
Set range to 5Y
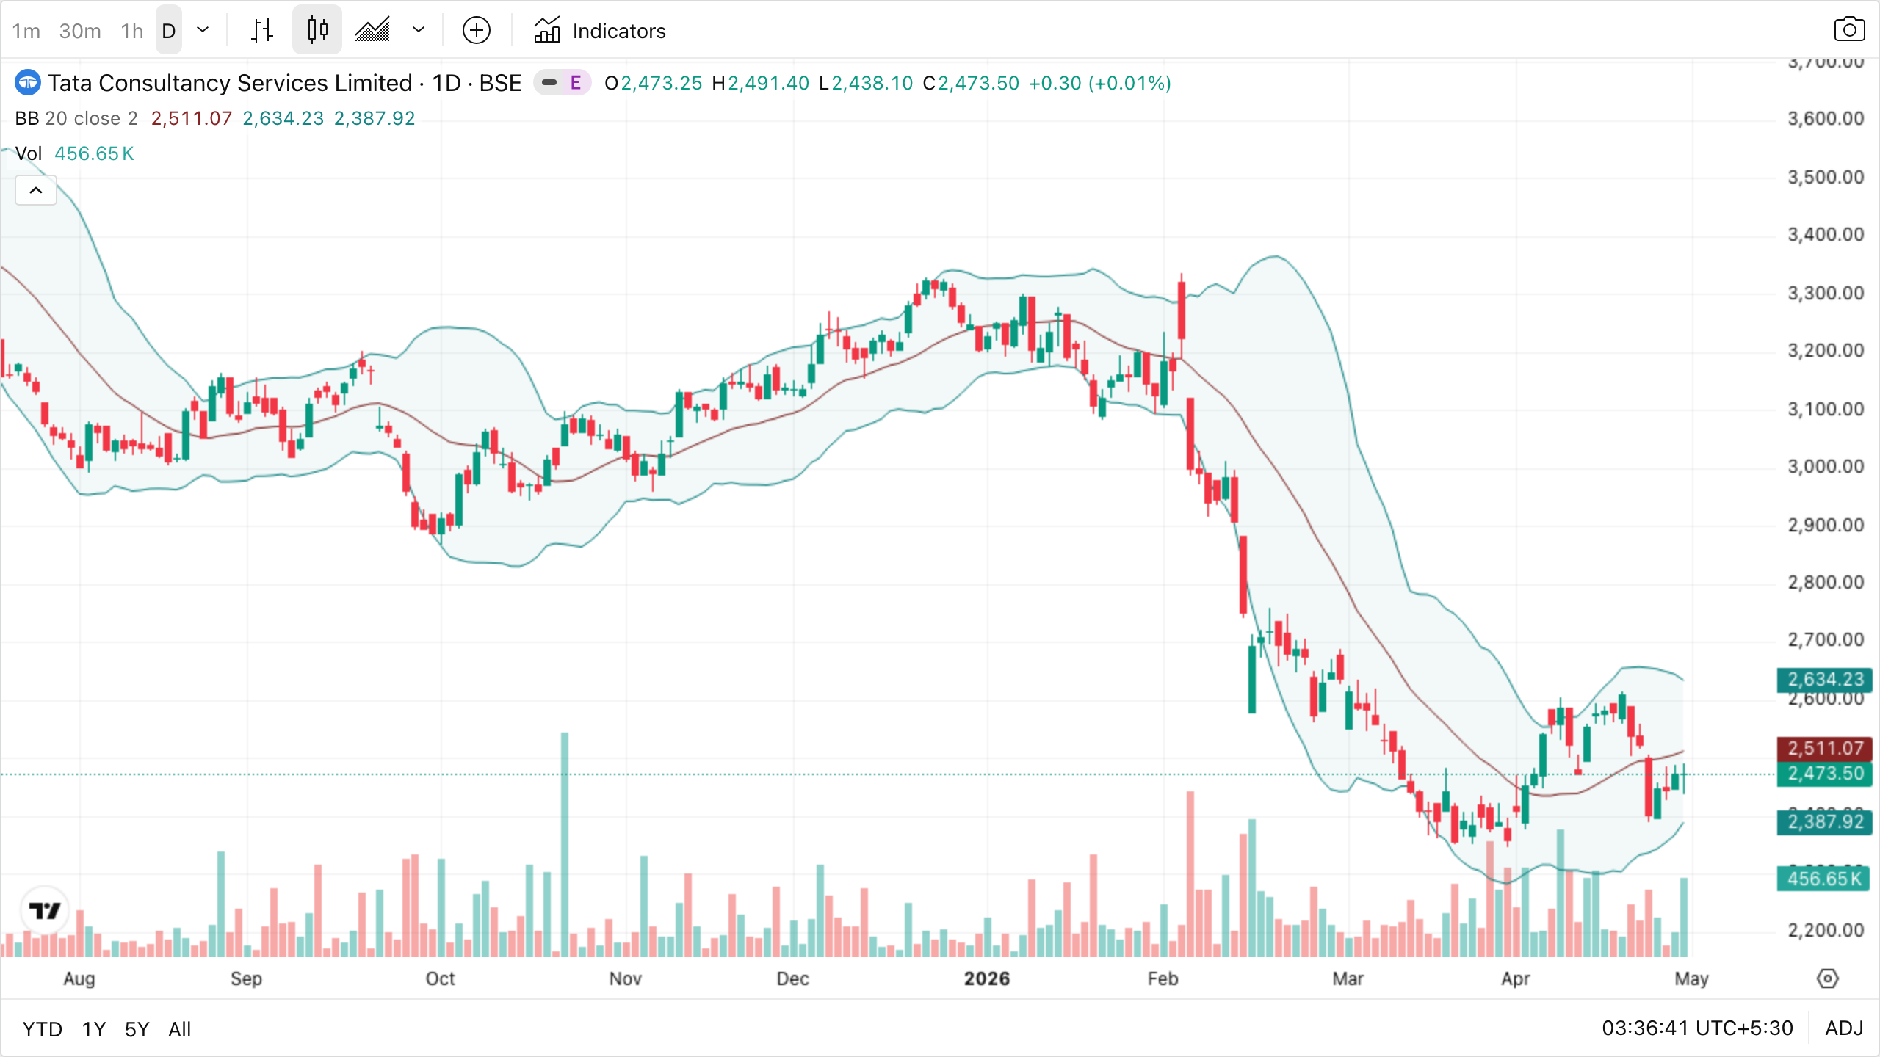(x=137, y=1029)
